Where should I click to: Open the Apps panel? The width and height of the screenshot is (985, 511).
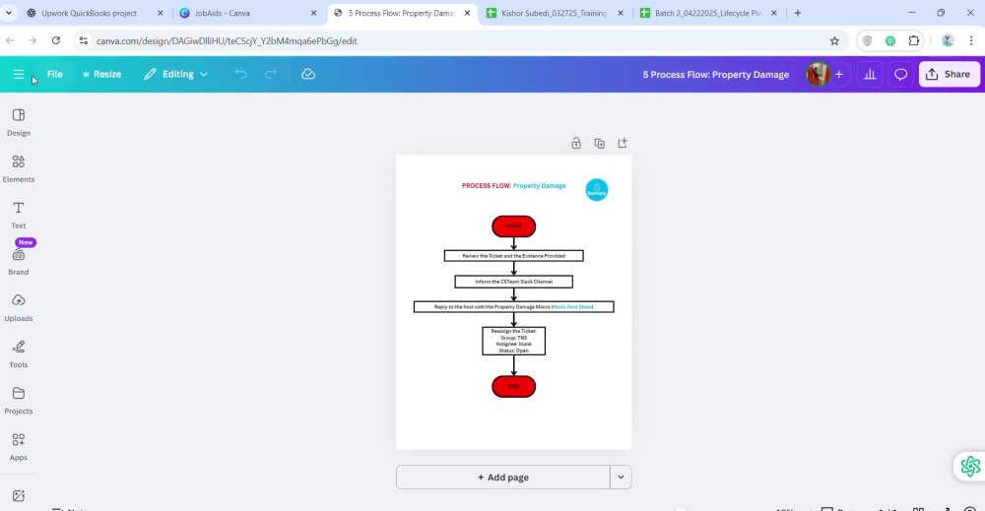coord(18,448)
